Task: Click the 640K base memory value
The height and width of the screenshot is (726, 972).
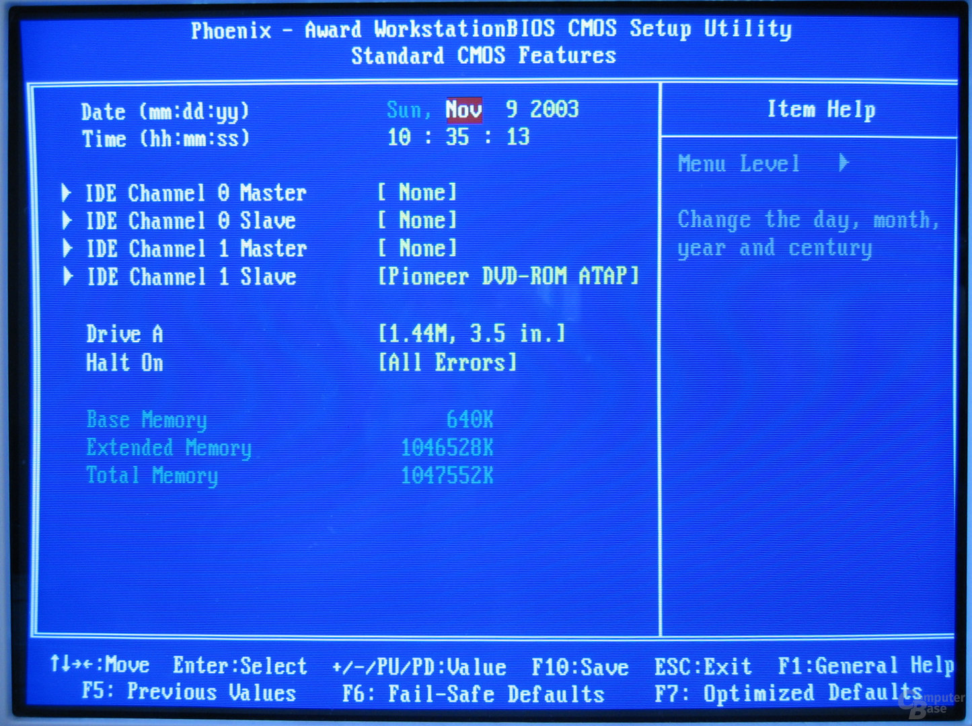Action: (470, 420)
